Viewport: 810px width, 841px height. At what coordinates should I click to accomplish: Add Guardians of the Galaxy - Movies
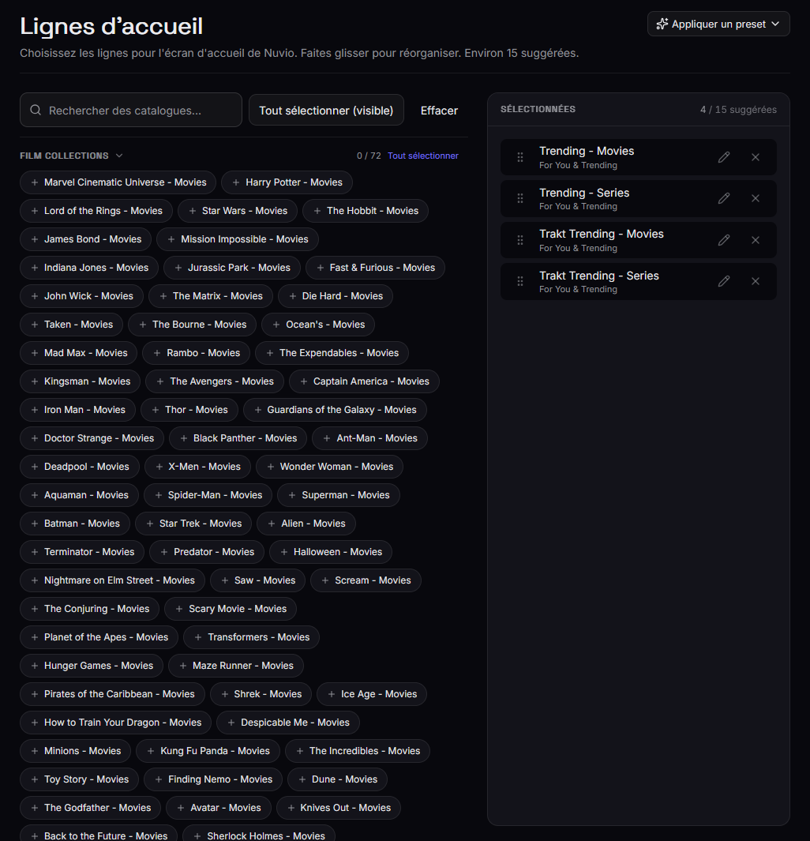pyautogui.click(x=335, y=410)
